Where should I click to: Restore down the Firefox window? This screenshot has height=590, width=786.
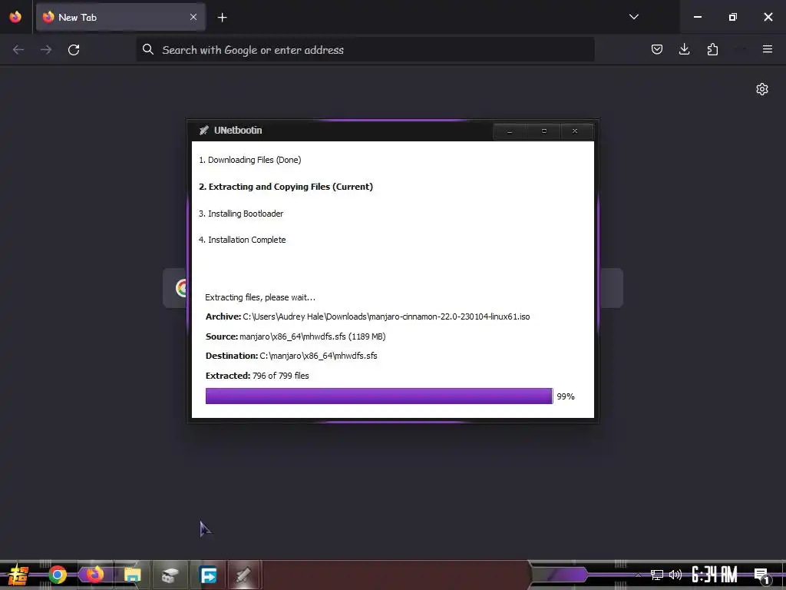[733, 17]
